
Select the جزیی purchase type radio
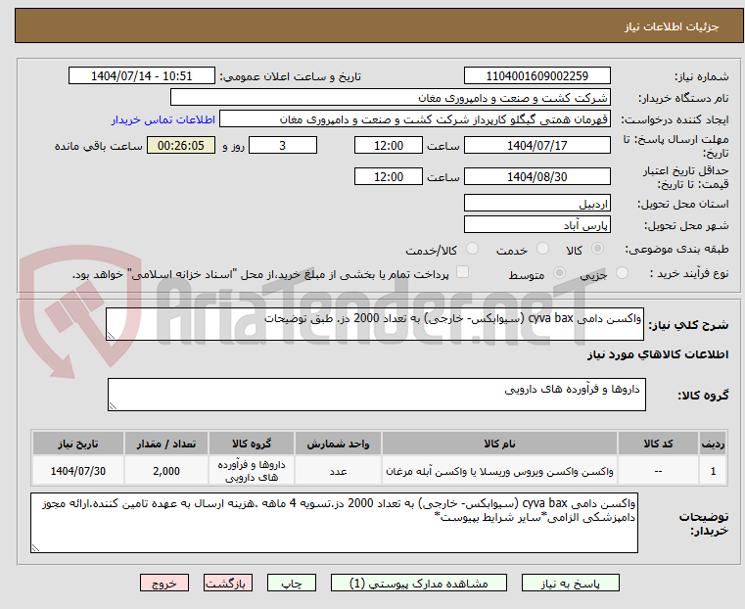coord(622,273)
